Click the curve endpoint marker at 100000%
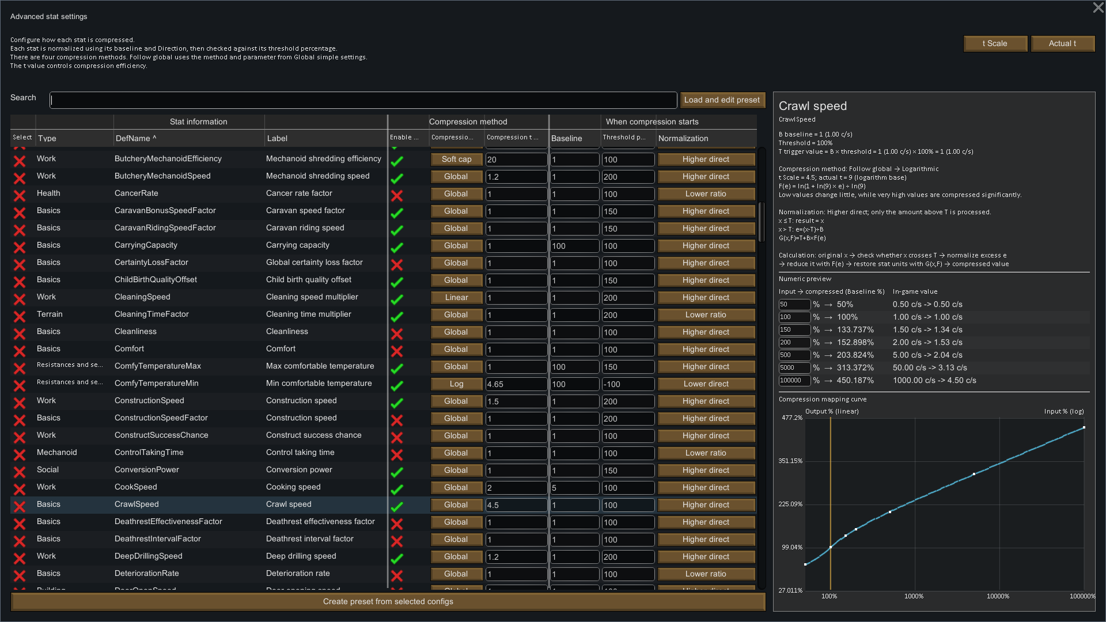This screenshot has height=622, width=1106. point(1084,427)
